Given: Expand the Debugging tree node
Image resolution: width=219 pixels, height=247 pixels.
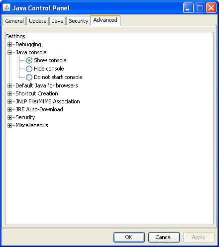Looking at the screenshot, I should tap(9, 45).
